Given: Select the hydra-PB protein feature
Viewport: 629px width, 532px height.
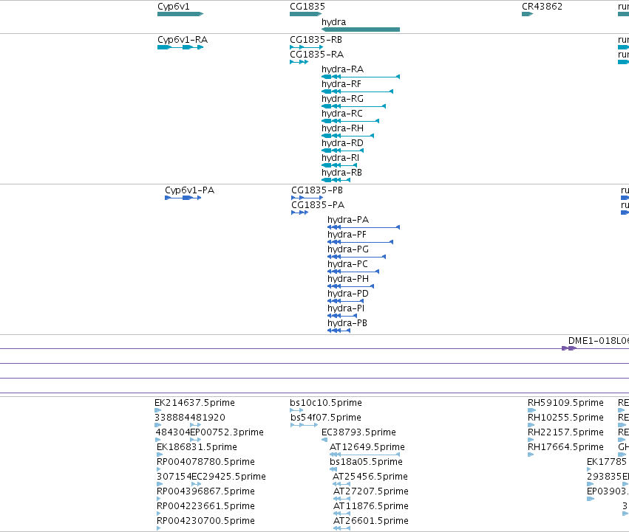Looking at the screenshot, I should coord(339,331).
